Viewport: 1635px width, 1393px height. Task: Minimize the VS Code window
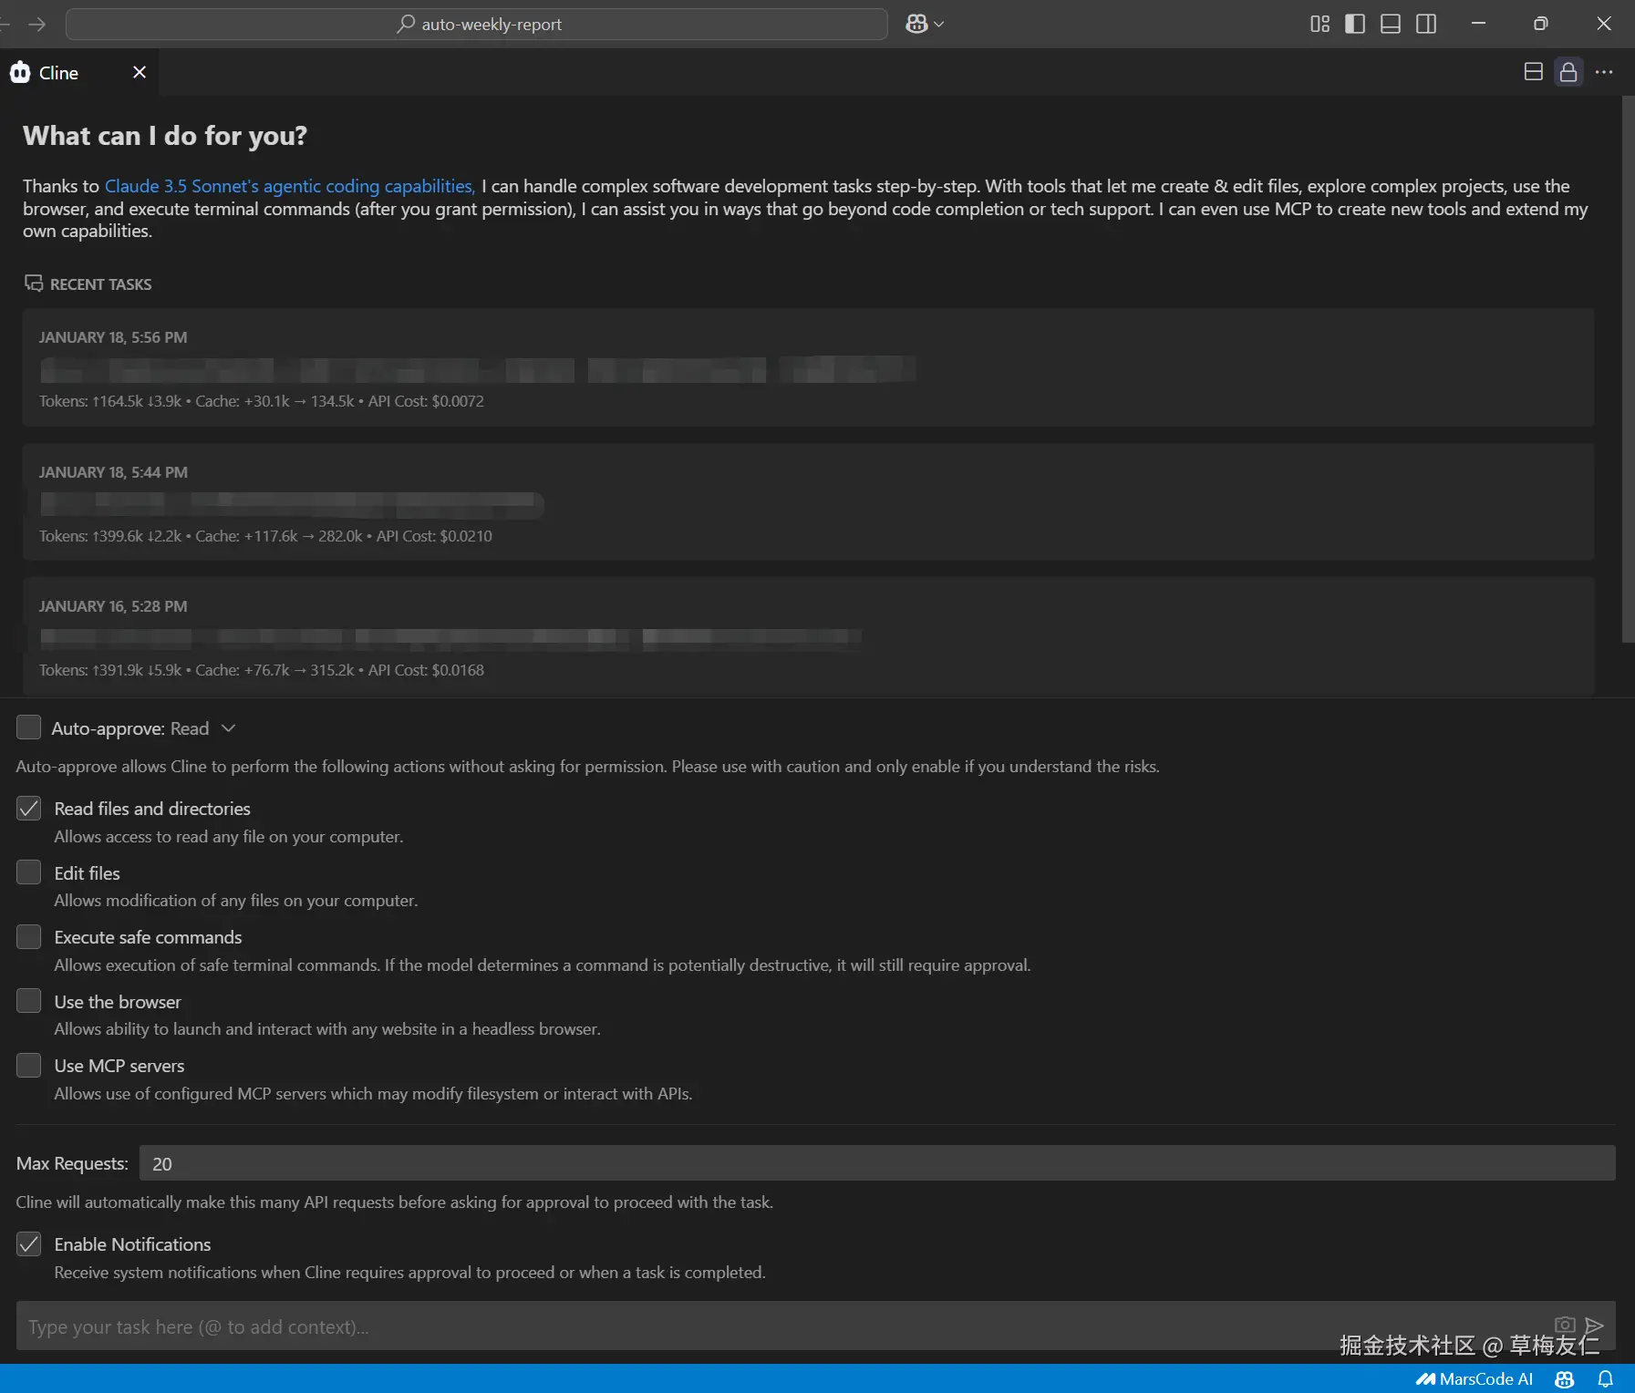[1478, 24]
